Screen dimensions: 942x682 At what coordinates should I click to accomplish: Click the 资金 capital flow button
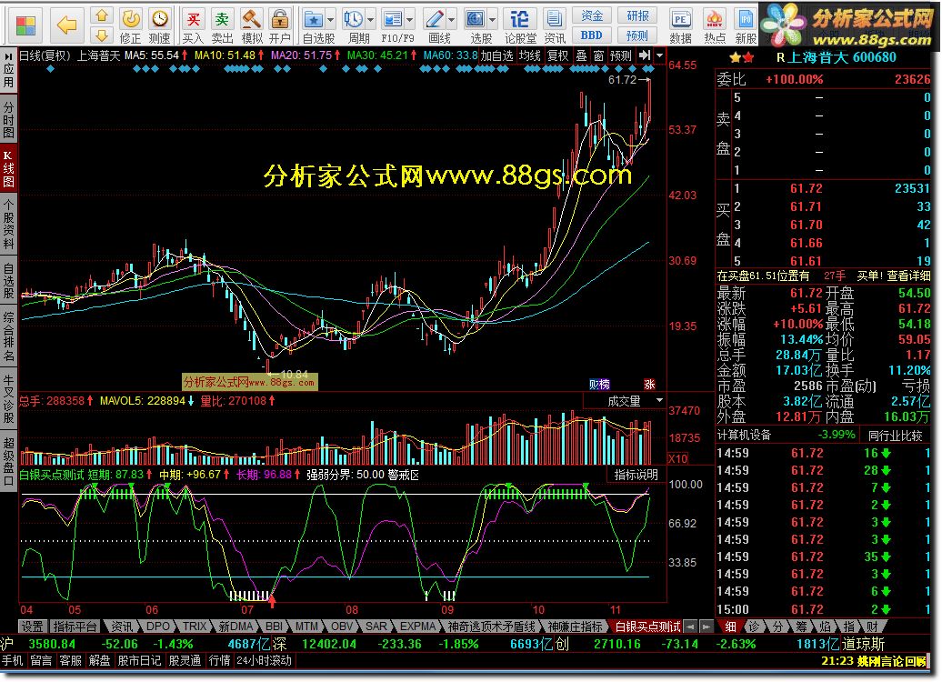(x=592, y=15)
